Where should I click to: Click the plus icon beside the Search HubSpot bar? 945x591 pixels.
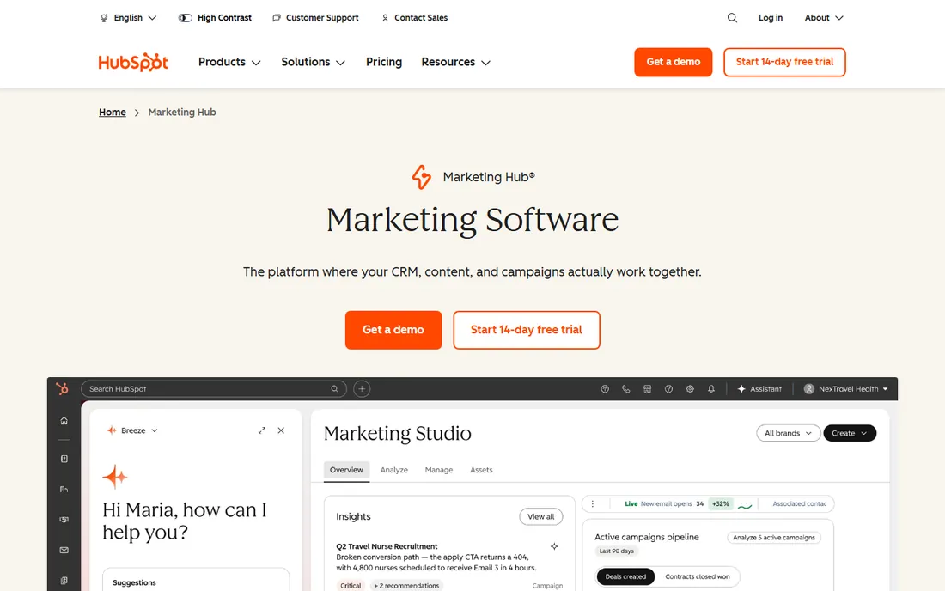pos(362,388)
